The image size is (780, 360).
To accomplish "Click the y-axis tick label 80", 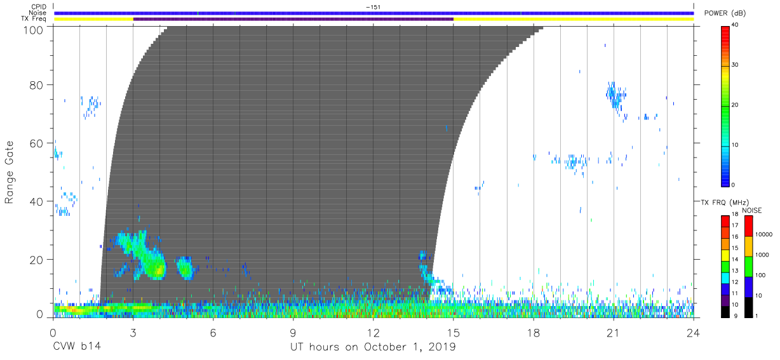I will pos(36,84).
